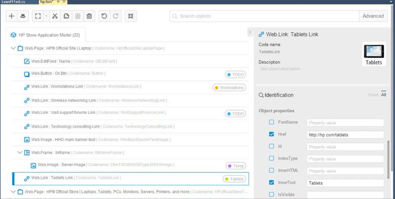The height and width of the screenshot is (199, 395).
Task: Enable the Id property checkbox
Action: (x=271, y=146)
